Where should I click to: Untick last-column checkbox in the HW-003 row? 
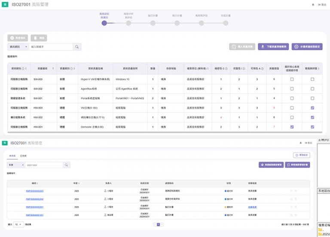tap(312, 108)
